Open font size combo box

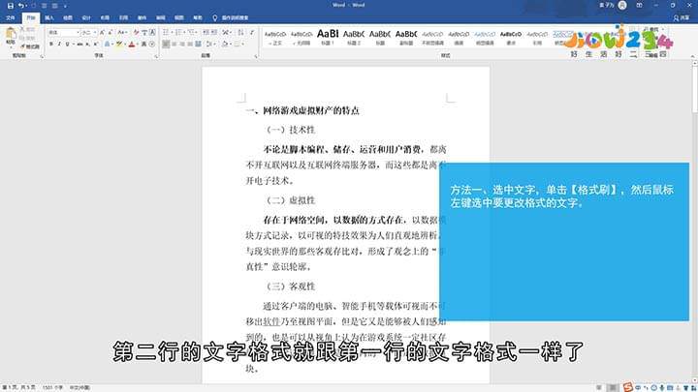[89, 33]
